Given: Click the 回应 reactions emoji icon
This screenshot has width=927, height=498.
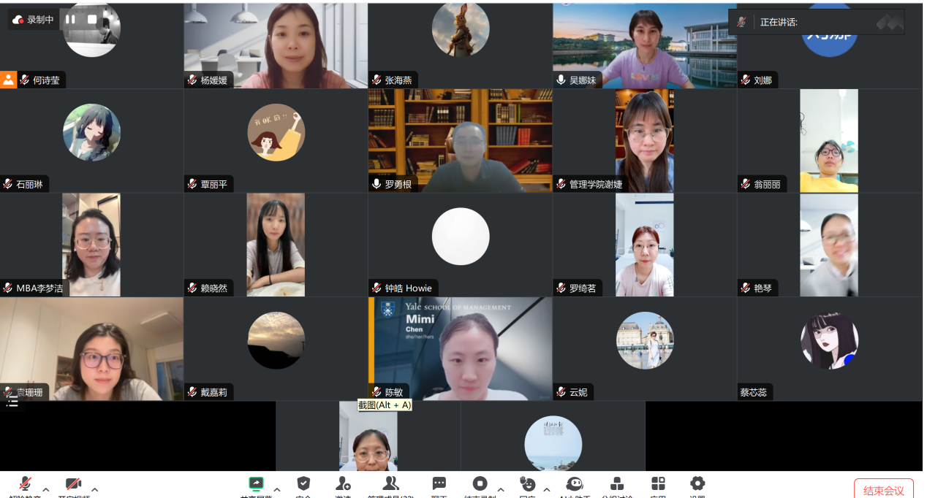Looking at the screenshot, I should pyautogui.click(x=526, y=483).
